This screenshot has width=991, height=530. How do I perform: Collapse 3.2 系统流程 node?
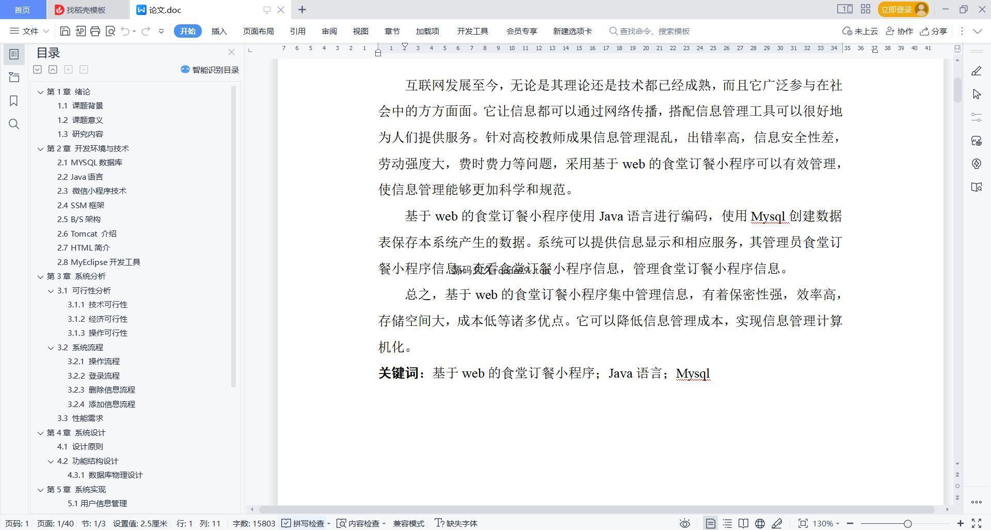point(51,348)
